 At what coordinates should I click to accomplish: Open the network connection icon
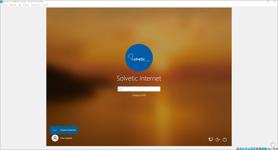pyautogui.click(x=211, y=139)
